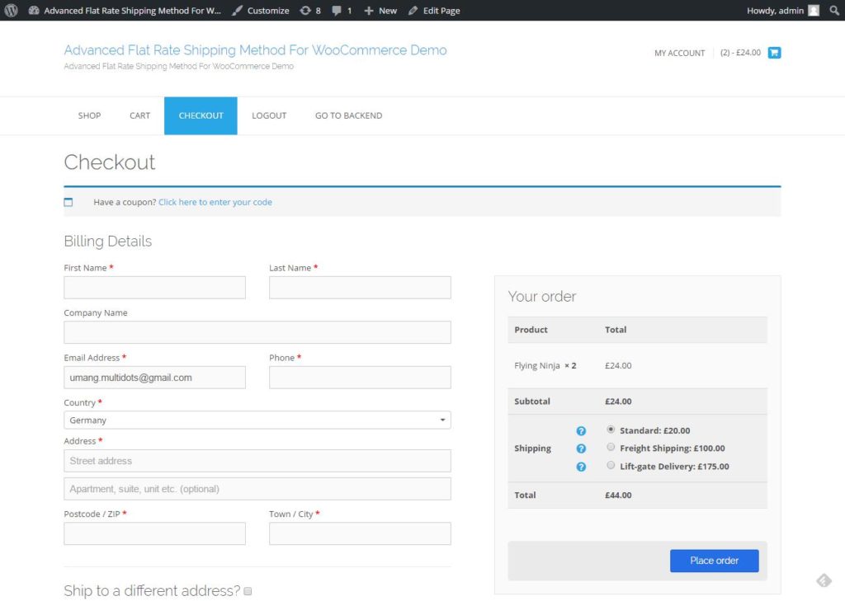Focus the Last Name field

coord(360,288)
